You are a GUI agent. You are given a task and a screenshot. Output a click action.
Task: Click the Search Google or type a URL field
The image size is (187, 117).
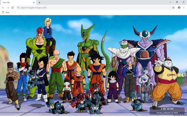(x=96, y=8)
